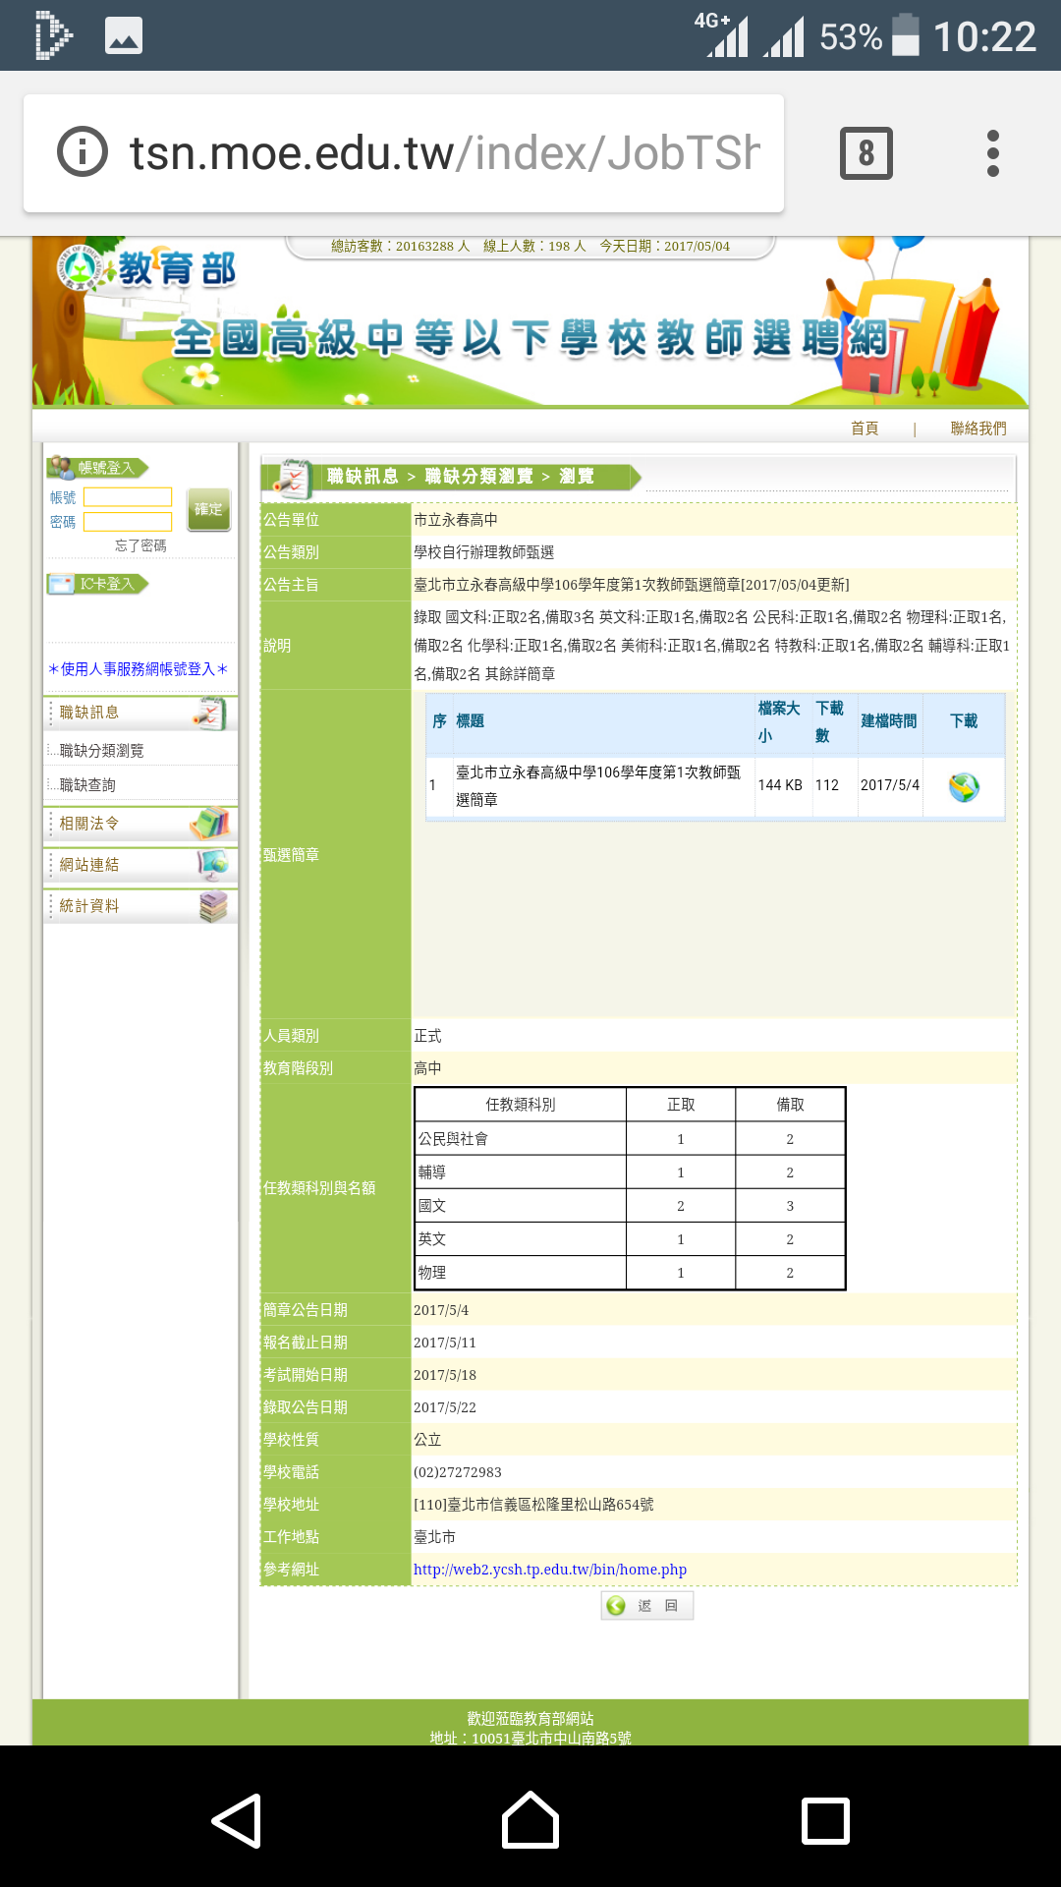This screenshot has width=1061, height=1887.
Task: Open the web2.ycsh.tp.edu.tw reference link
Action: [x=549, y=1570]
